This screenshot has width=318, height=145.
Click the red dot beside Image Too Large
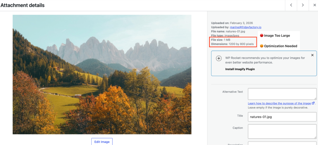point(261,35)
